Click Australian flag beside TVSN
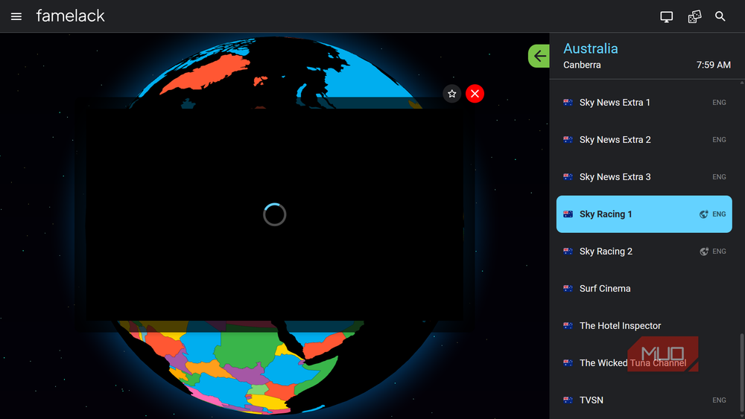Image resolution: width=745 pixels, height=419 pixels. (x=568, y=400)
